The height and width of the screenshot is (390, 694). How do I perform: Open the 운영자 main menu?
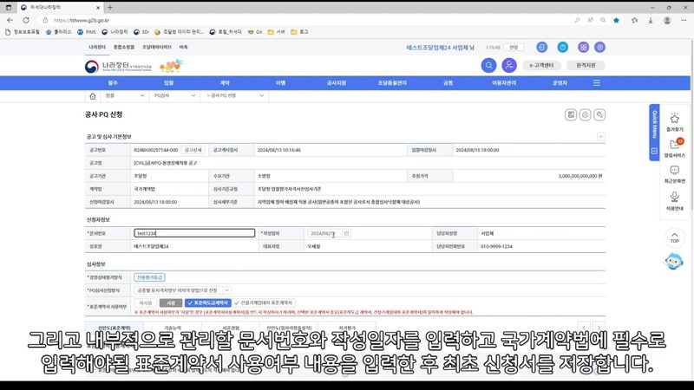coord(560,83)
